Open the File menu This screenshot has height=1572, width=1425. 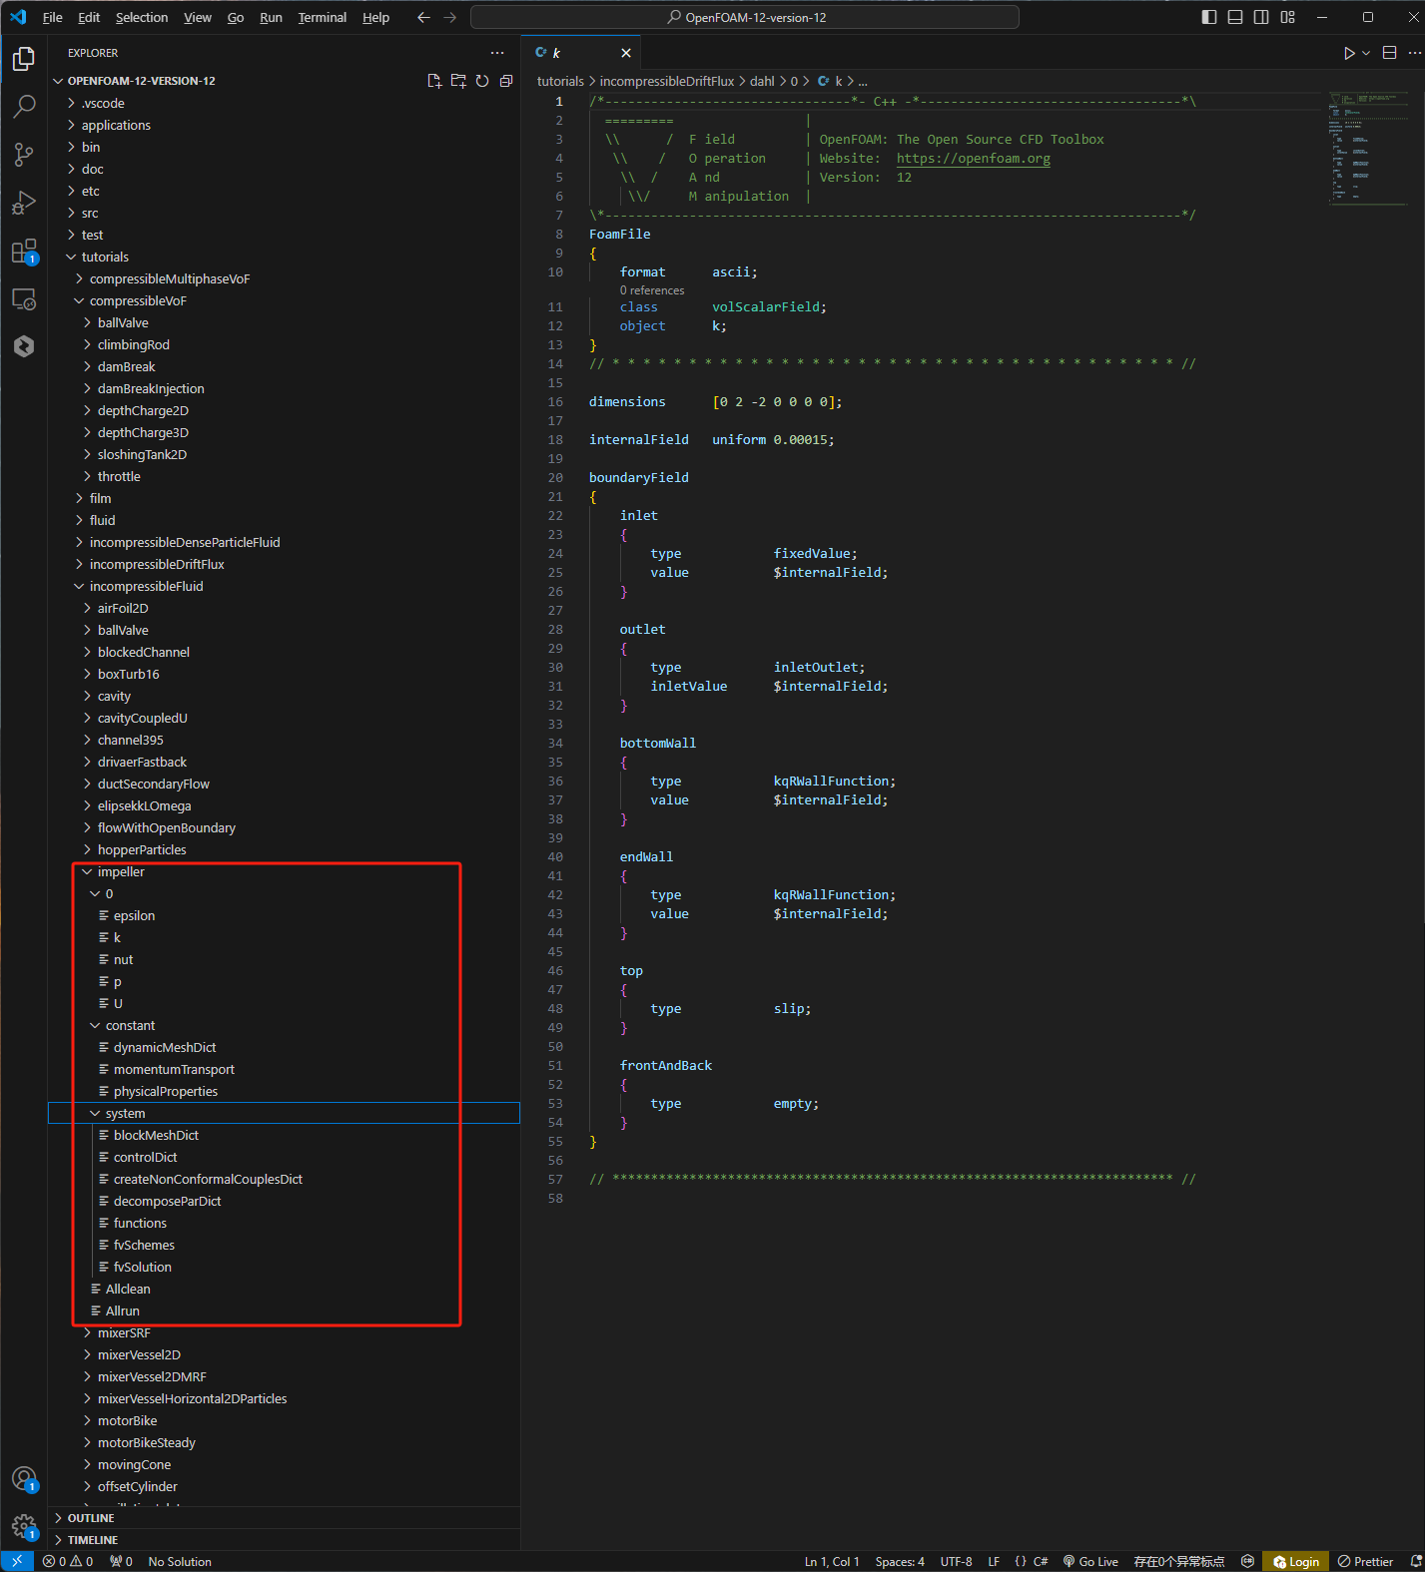[53, 17]
